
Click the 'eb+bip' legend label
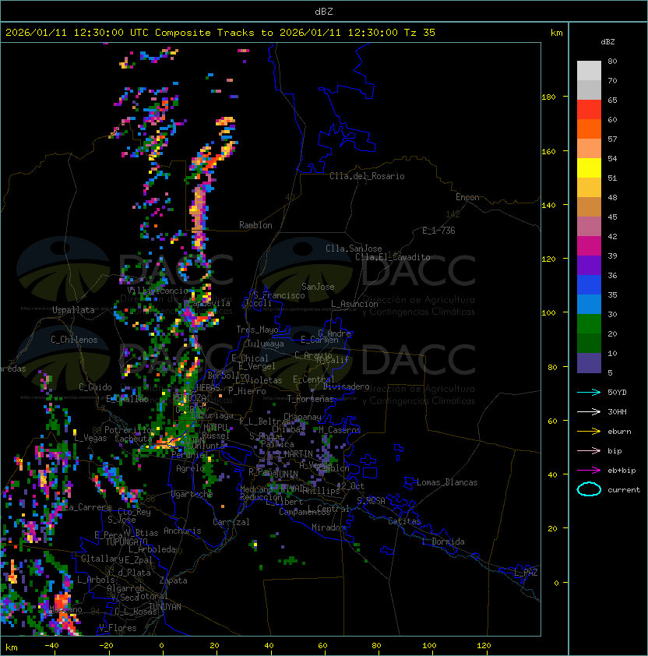[x=622, y=471]
